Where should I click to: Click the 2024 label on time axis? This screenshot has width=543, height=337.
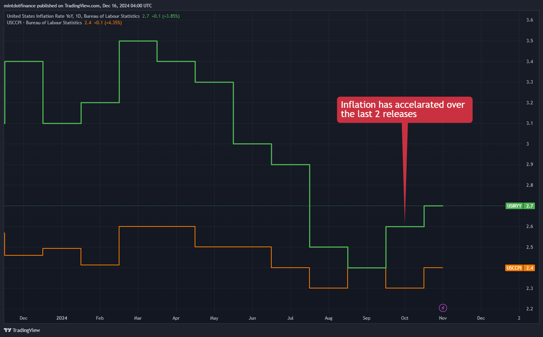pos(62,318)
